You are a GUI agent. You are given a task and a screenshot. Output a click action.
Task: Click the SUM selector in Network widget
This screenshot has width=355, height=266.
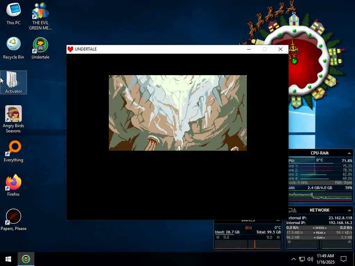[x=319, y=238]
